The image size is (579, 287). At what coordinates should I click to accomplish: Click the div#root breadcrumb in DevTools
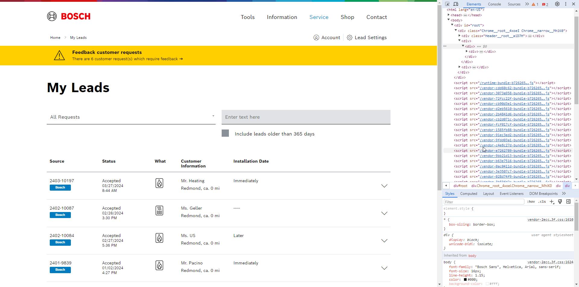[460, 186]
